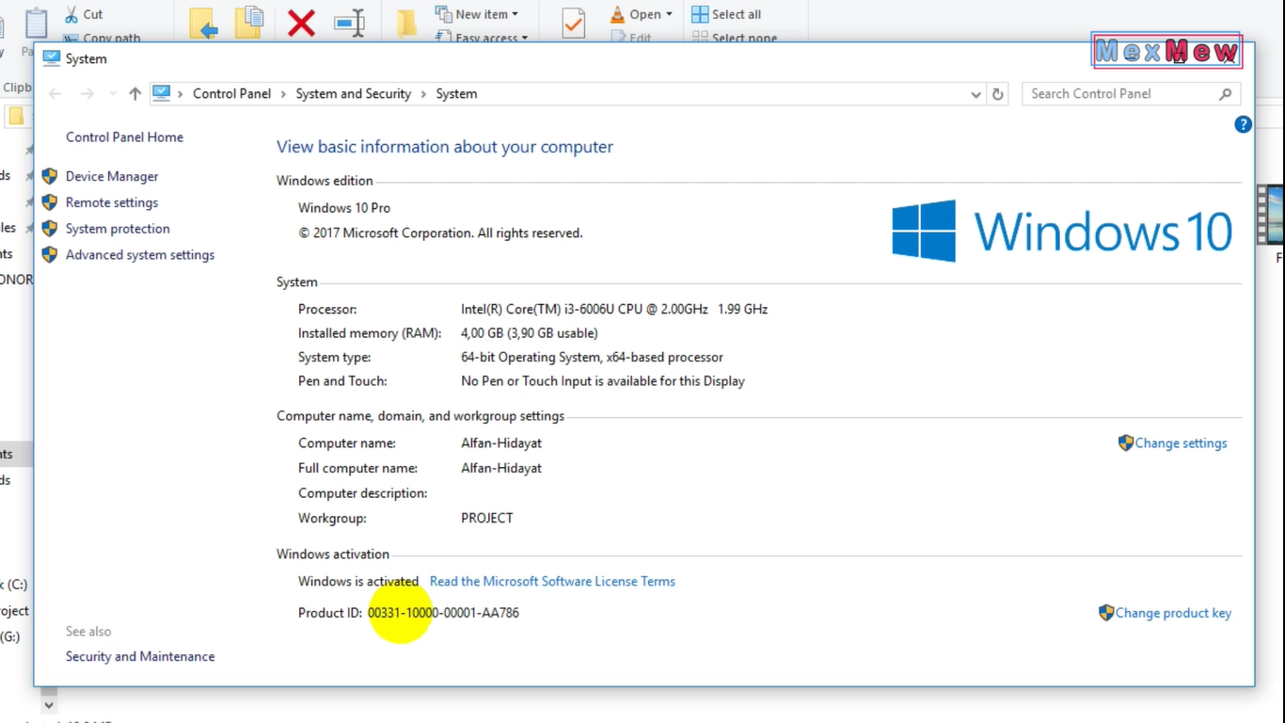Select System and Security breadcrumb

click(353, 93)
